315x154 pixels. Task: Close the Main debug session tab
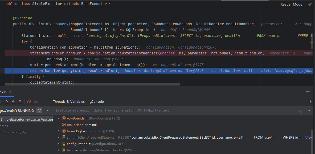[10, 92]
